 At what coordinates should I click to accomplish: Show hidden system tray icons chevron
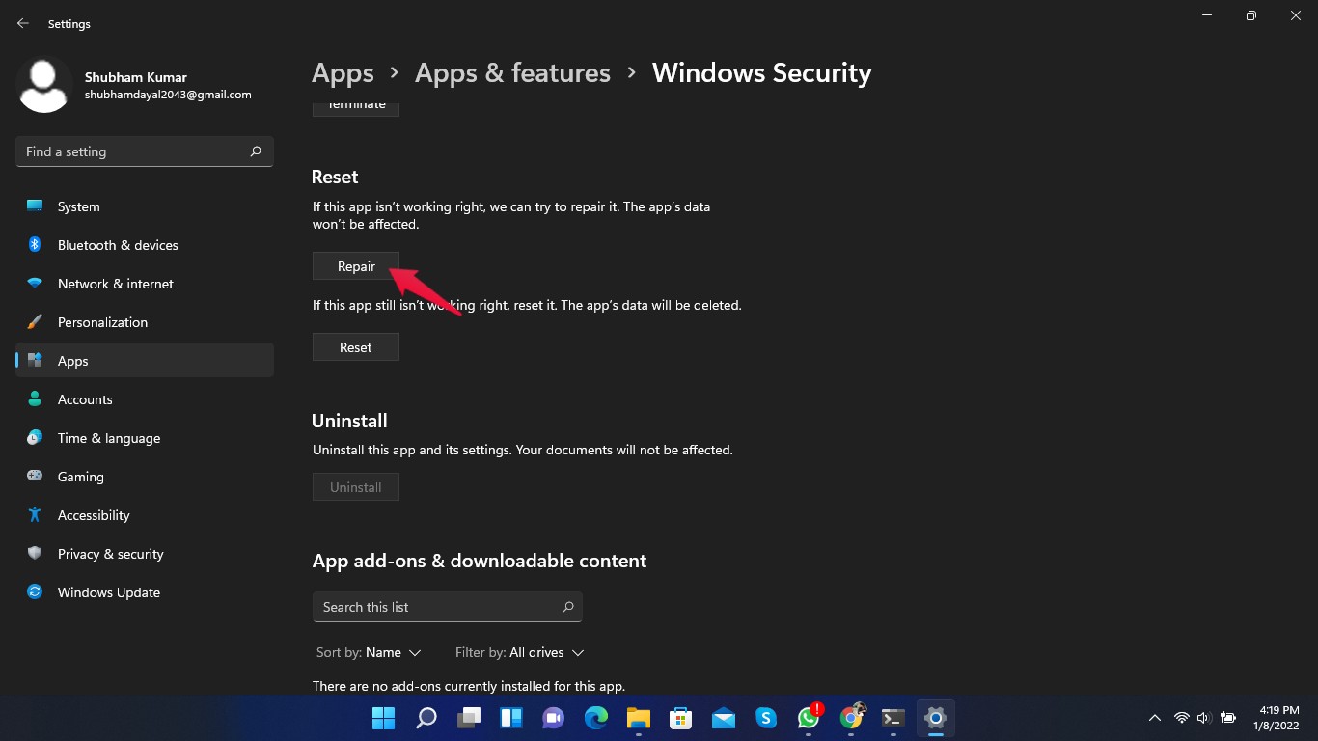tap(1154, 718)
